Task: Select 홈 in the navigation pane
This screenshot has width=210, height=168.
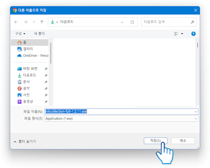Action: pos(30,42)
